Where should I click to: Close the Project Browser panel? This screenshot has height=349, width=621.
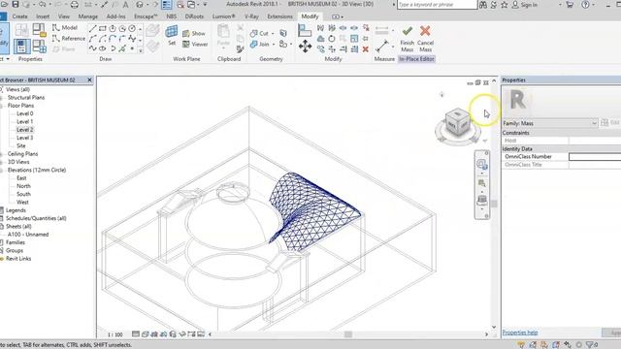(89, 79)
